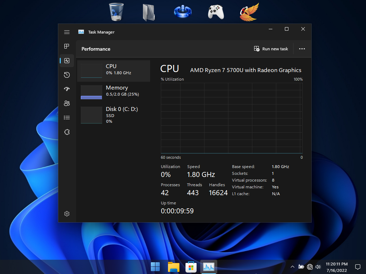Open the Startup apps page icon
The width and height of the screenshot is (366, 274).
pos(67,89)
